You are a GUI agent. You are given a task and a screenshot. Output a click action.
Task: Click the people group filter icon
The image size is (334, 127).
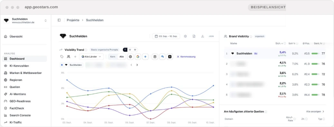tap(68, 57)
